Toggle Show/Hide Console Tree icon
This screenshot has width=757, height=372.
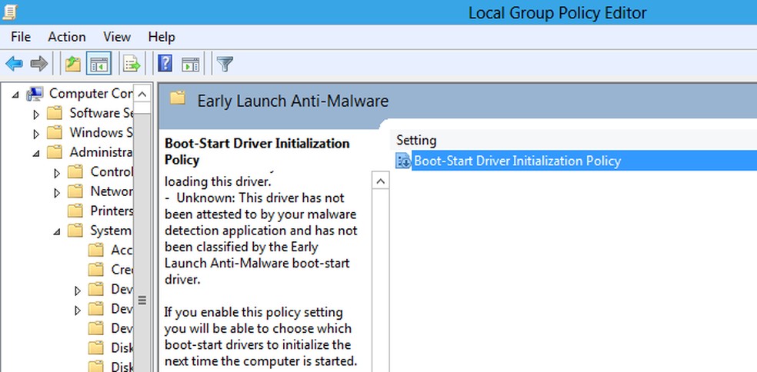[x=99, y=63]
